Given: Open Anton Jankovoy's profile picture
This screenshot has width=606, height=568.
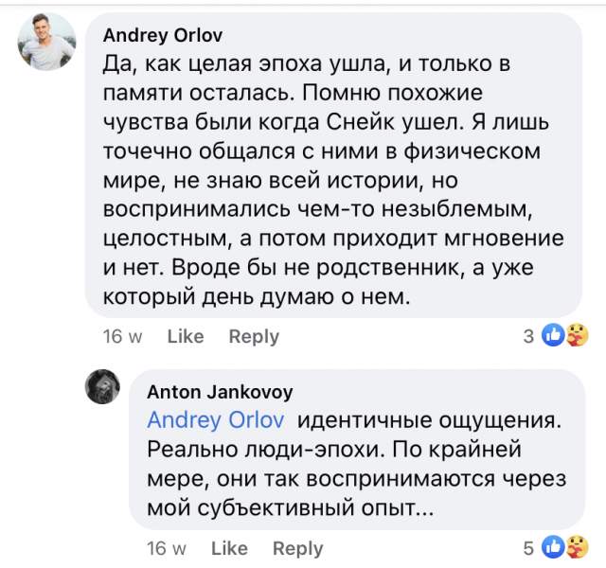Looking at the screenshot, I should [x=105, y=389].
